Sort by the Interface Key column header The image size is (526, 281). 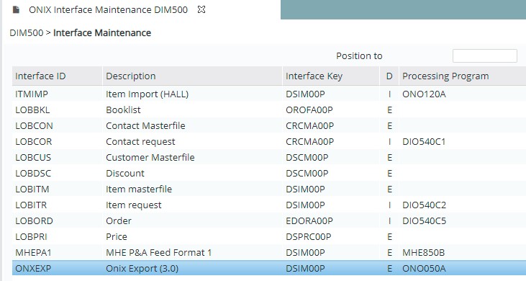(331, 76)
